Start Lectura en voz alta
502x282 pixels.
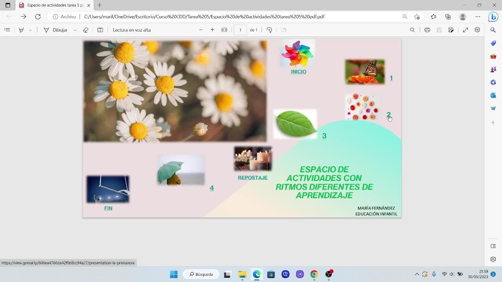(131, 30)
